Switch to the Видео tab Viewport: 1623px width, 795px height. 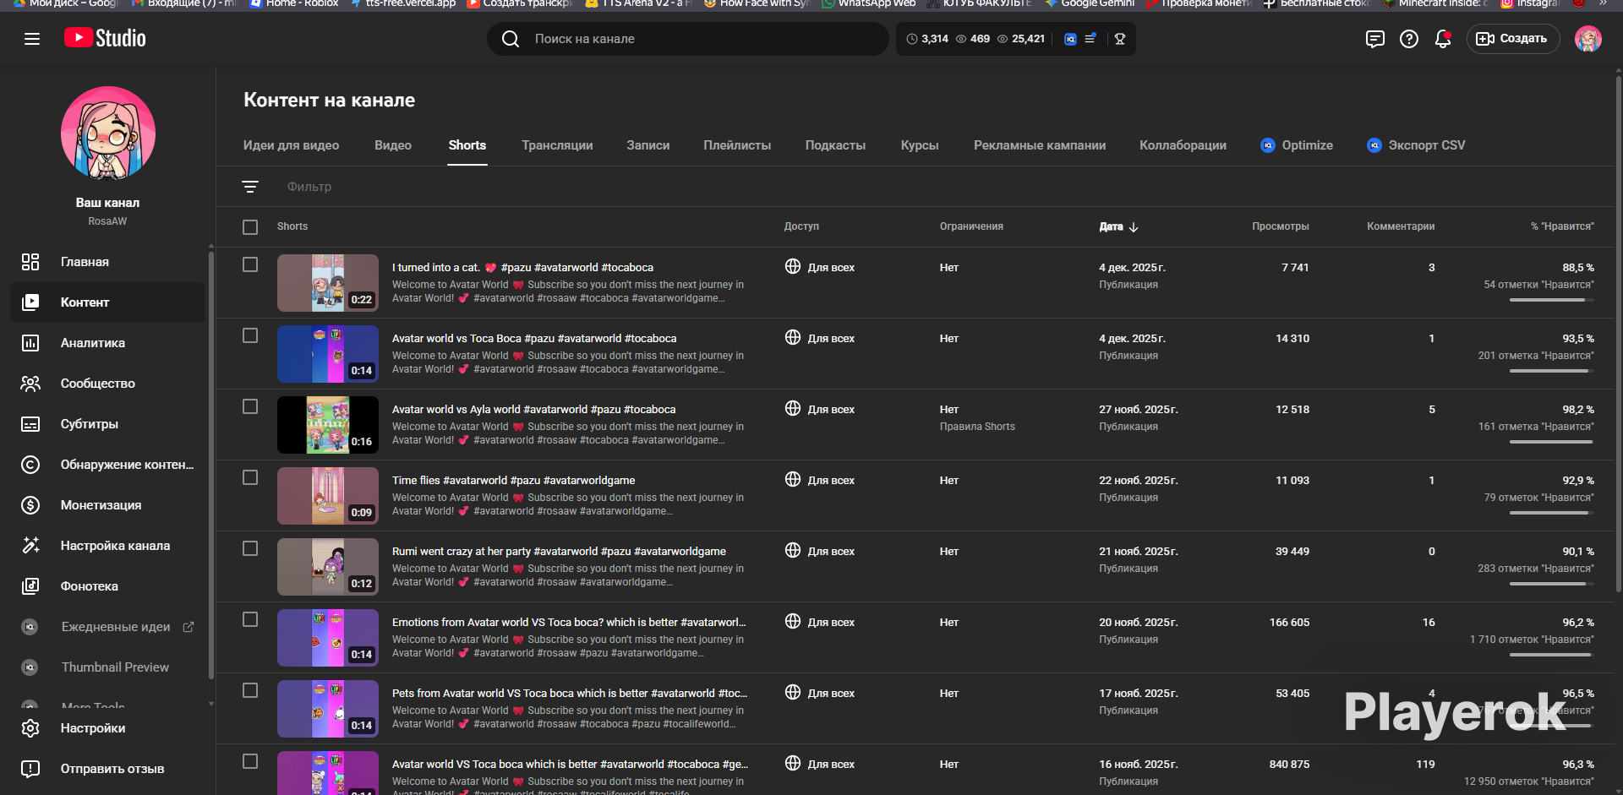(393, 145)
